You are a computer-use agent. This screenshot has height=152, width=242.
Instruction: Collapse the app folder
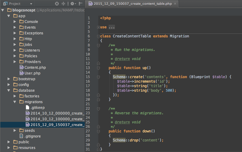point(9,16)
